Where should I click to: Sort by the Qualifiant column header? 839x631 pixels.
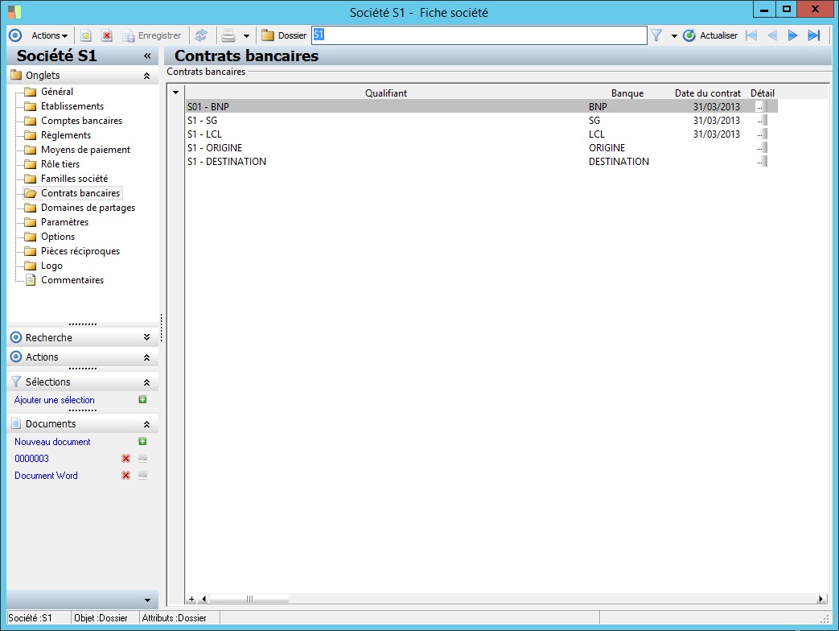(x=386, y=93)
